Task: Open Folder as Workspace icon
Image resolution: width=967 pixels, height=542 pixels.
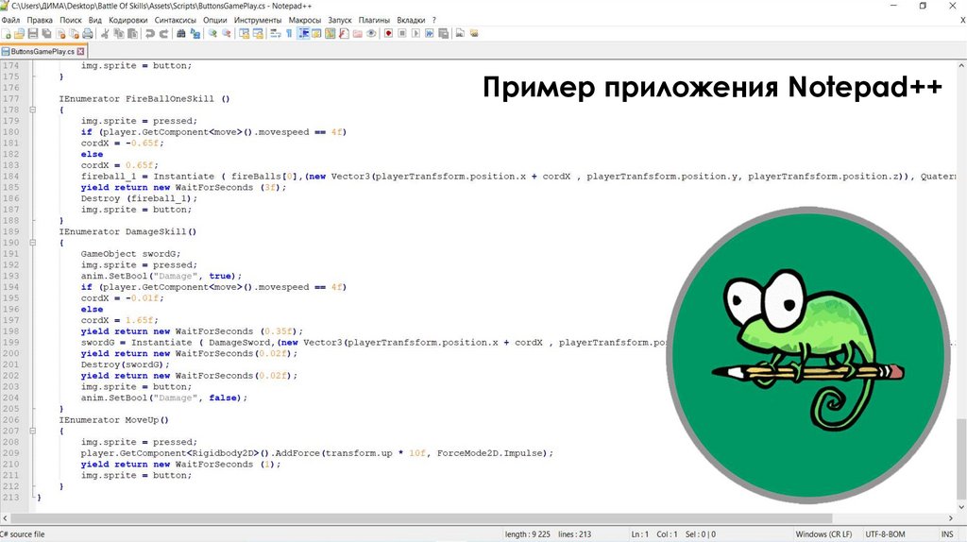Action: 357,33
